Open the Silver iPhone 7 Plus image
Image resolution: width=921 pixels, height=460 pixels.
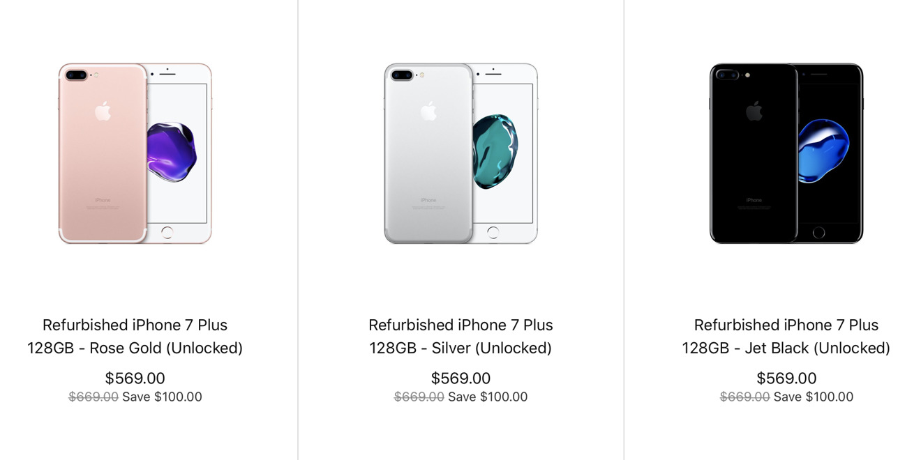(x=460, y=153)
